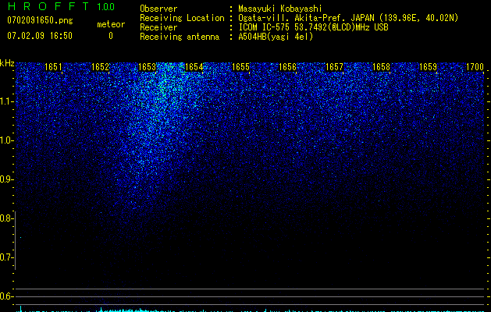This screenshot has height=312, width=491.
Task: Click the 1653 time marker
Action: coord(148,67)
